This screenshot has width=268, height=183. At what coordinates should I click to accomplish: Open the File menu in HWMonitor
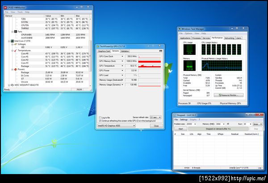(7, 12)
